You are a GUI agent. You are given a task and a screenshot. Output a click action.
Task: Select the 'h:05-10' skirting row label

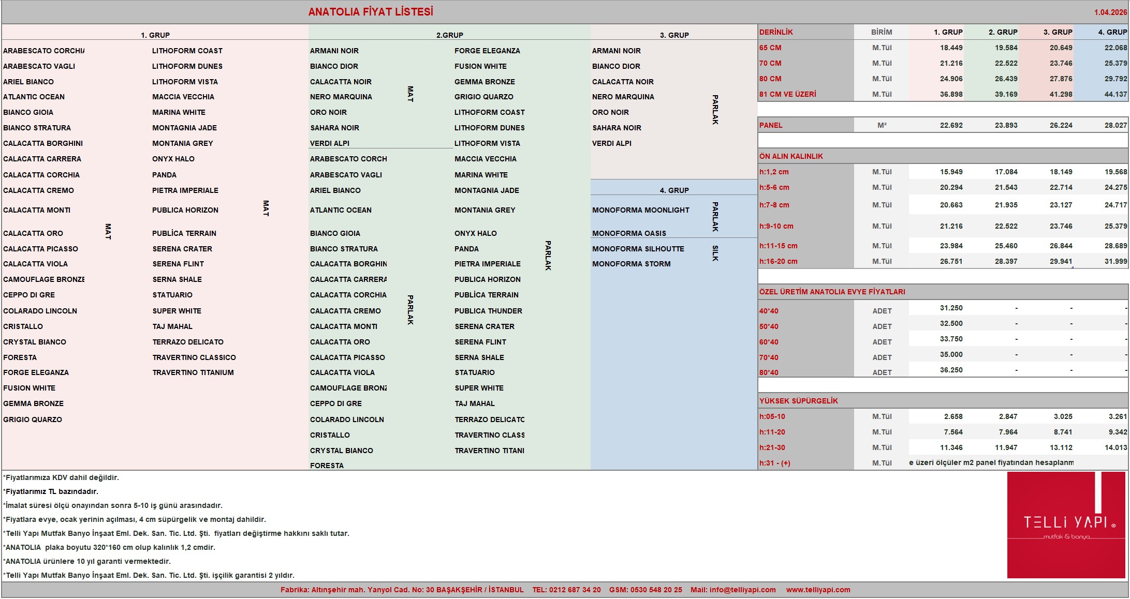[x=772, y=416]
